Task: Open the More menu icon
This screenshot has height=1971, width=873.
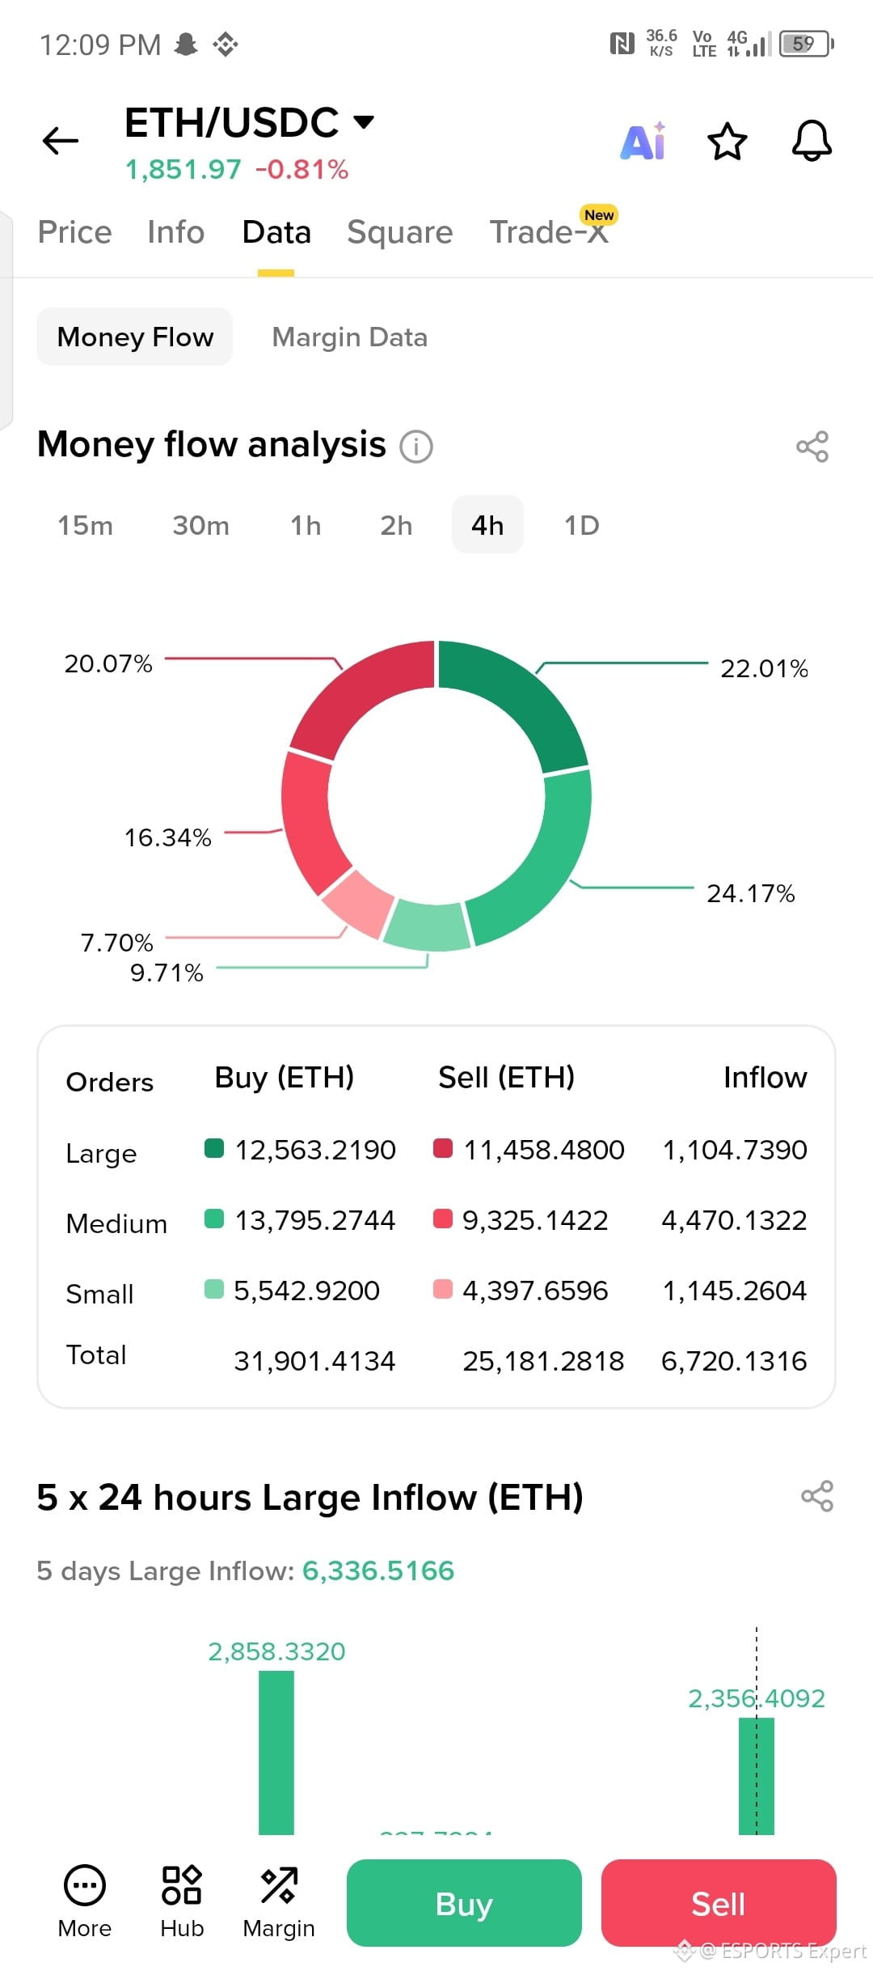Action: coord(85,1886)
